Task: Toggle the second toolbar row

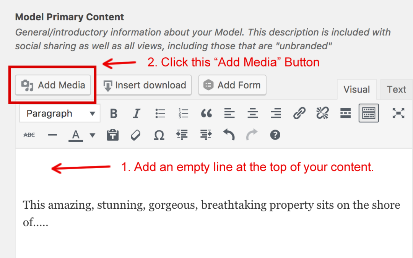Action: click(368, 113)
